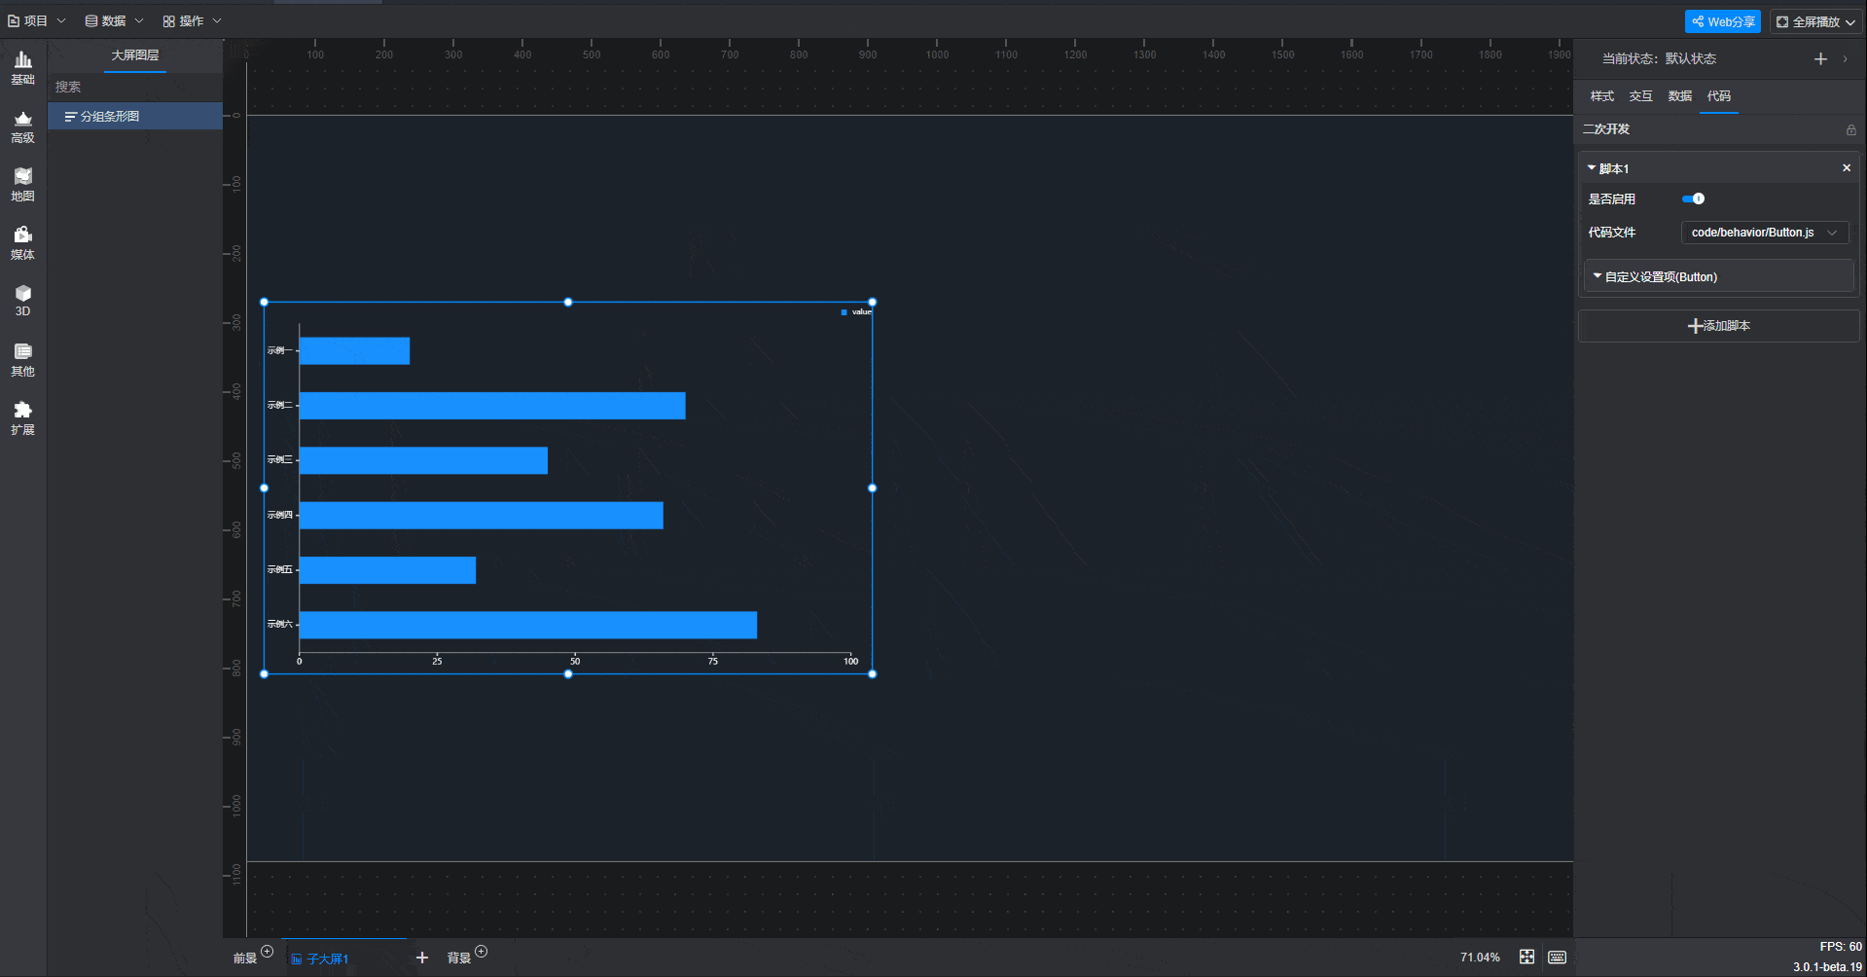Add a new state with plus icon
Viewport: 1867px width, 977px height.
coord(1820,59)
